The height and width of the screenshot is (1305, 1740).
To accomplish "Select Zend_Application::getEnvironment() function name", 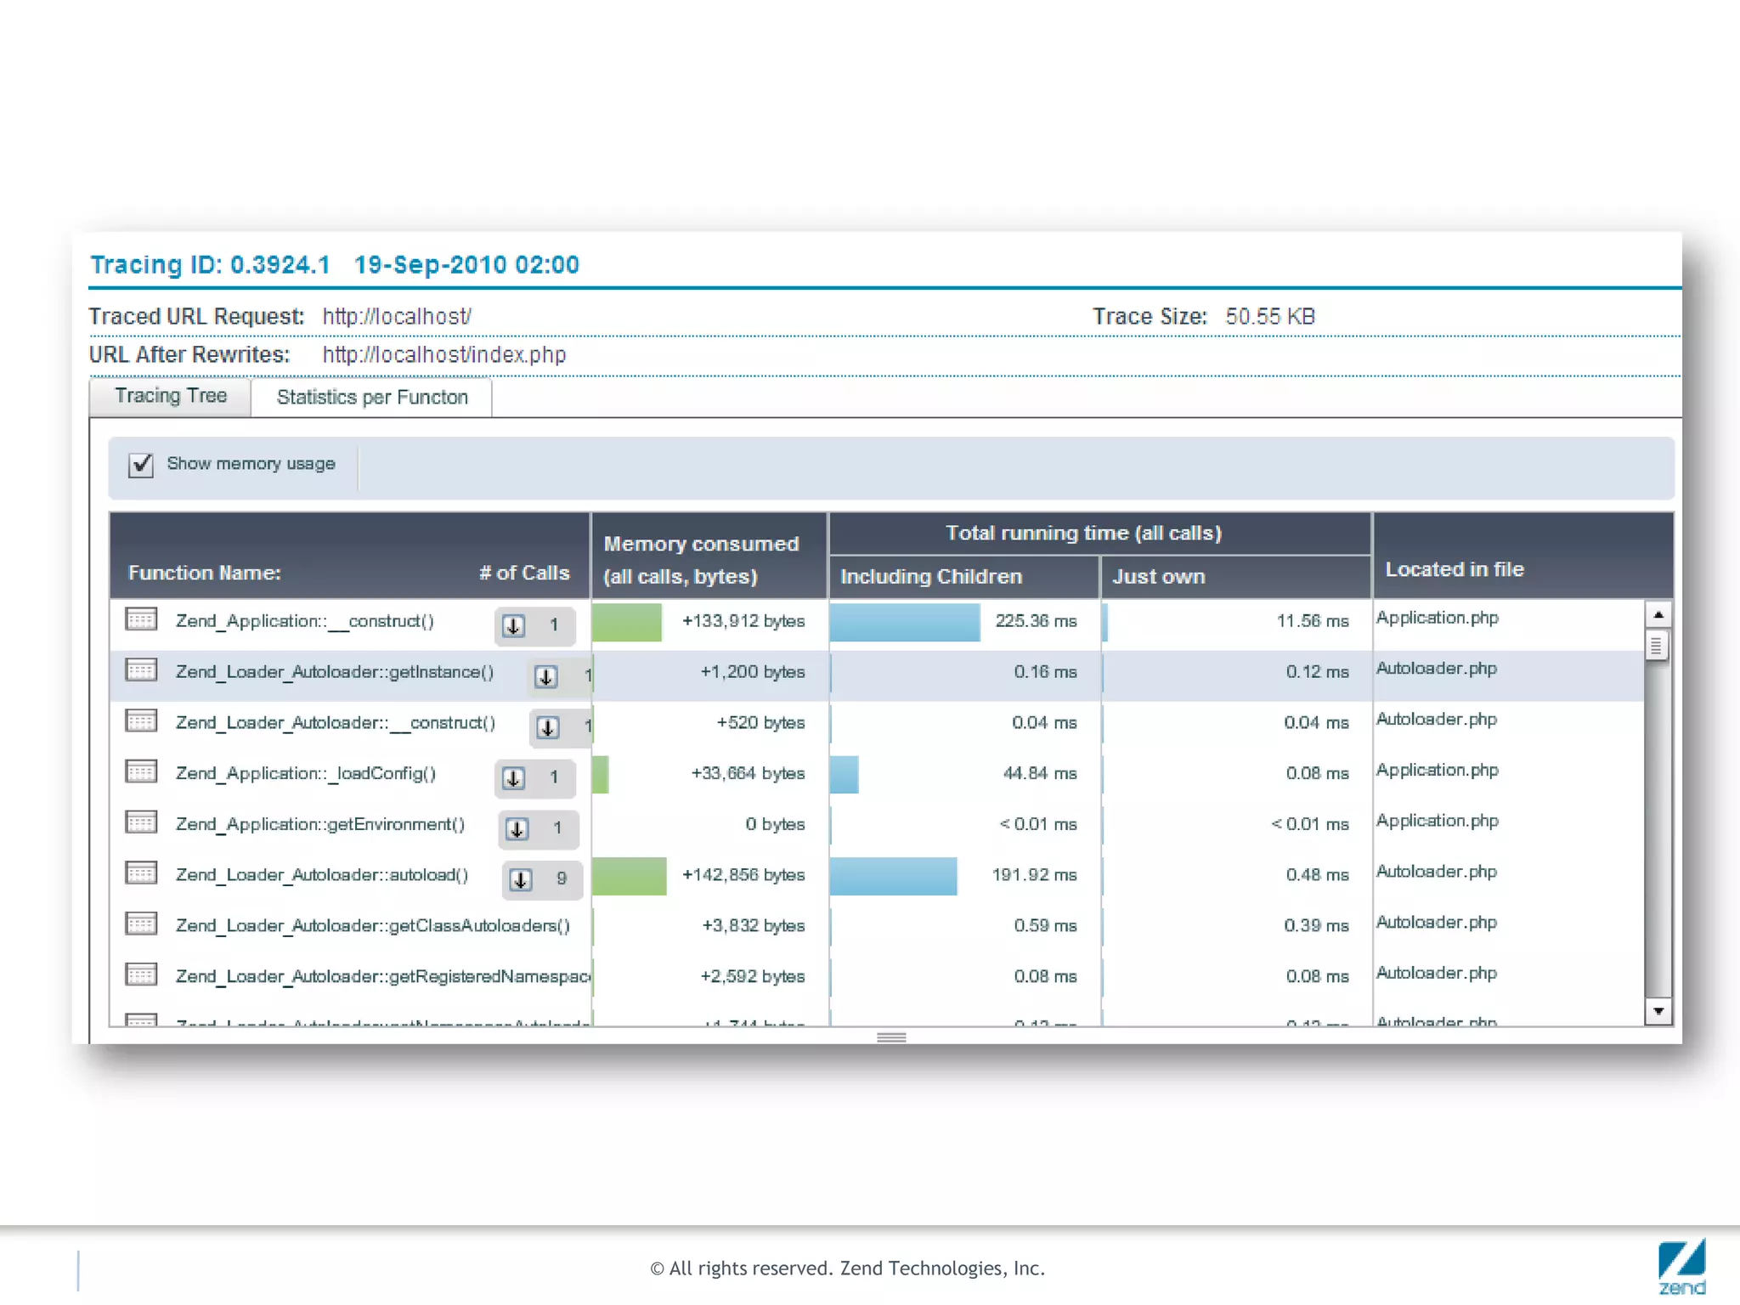I will pyautogui.click(x=320, y=824).
